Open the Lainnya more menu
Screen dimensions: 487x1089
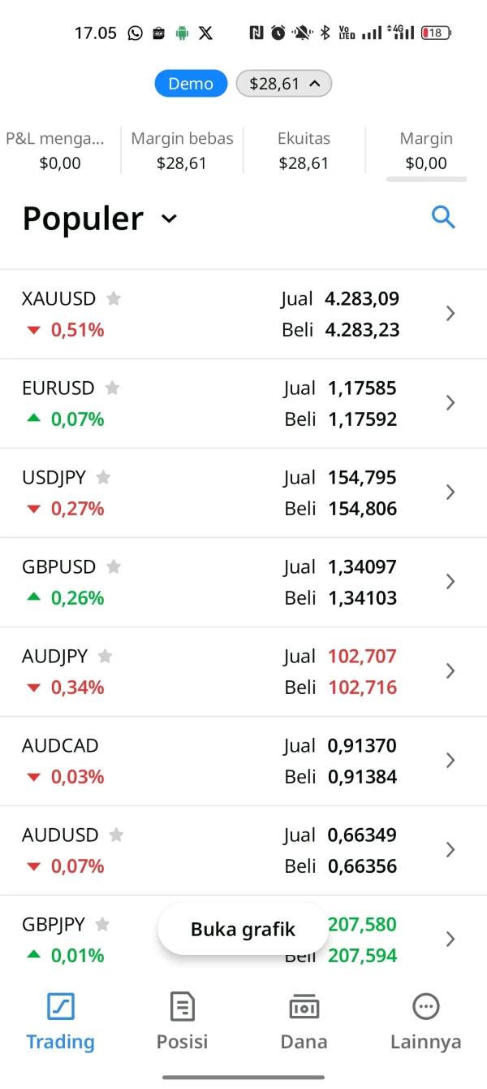click(x=425, y=1021)
